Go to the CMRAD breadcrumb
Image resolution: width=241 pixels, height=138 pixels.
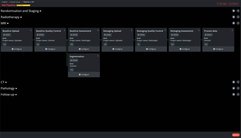tap(5, 2)
